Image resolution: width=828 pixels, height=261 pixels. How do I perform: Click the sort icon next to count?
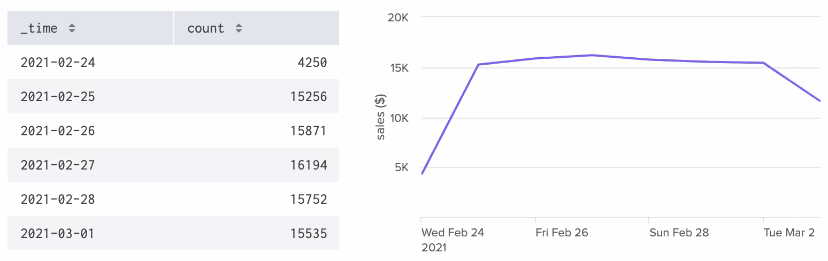click(239, 29)
